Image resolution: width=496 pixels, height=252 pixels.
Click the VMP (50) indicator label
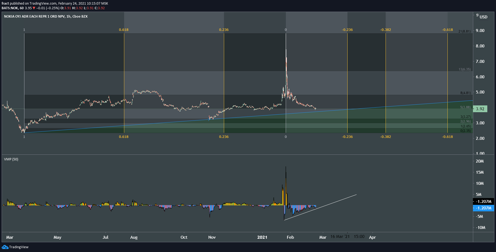pyautogui.click(x=11, y=159)
